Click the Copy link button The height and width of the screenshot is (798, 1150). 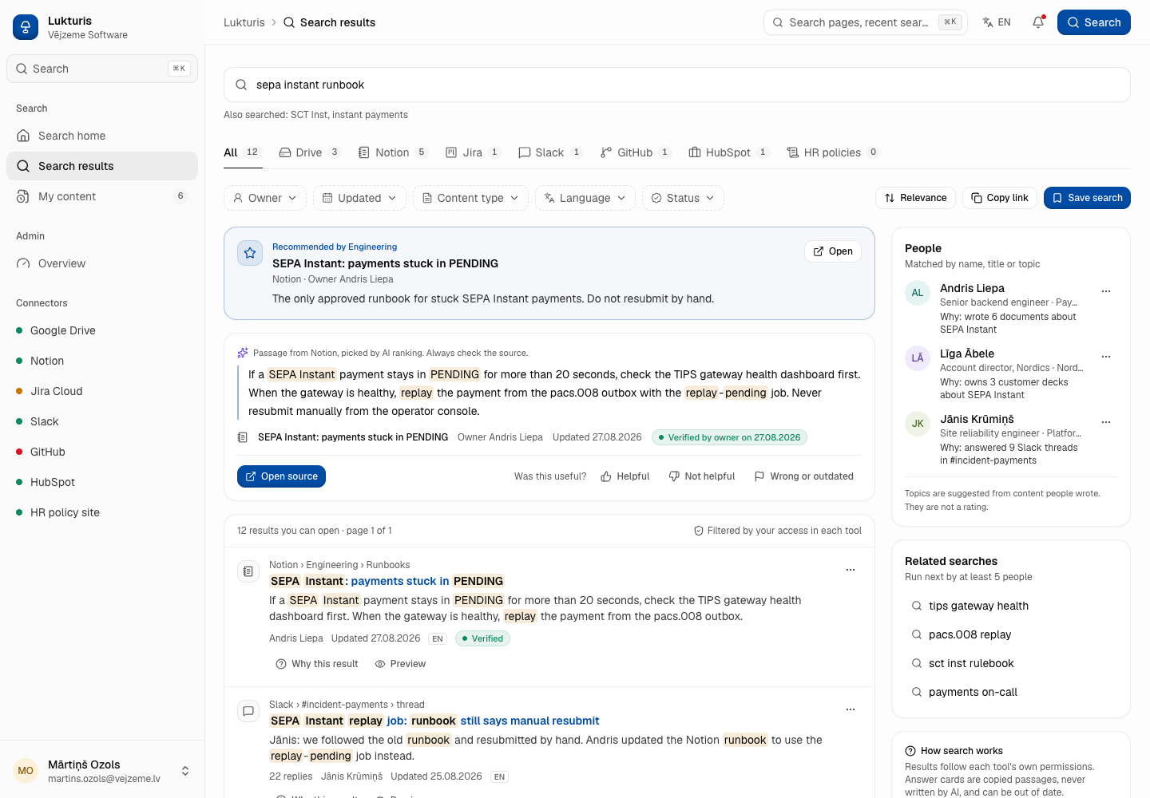coord(1000,198)
